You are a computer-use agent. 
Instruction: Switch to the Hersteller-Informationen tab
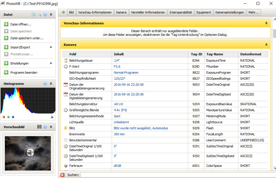[148, 12]
